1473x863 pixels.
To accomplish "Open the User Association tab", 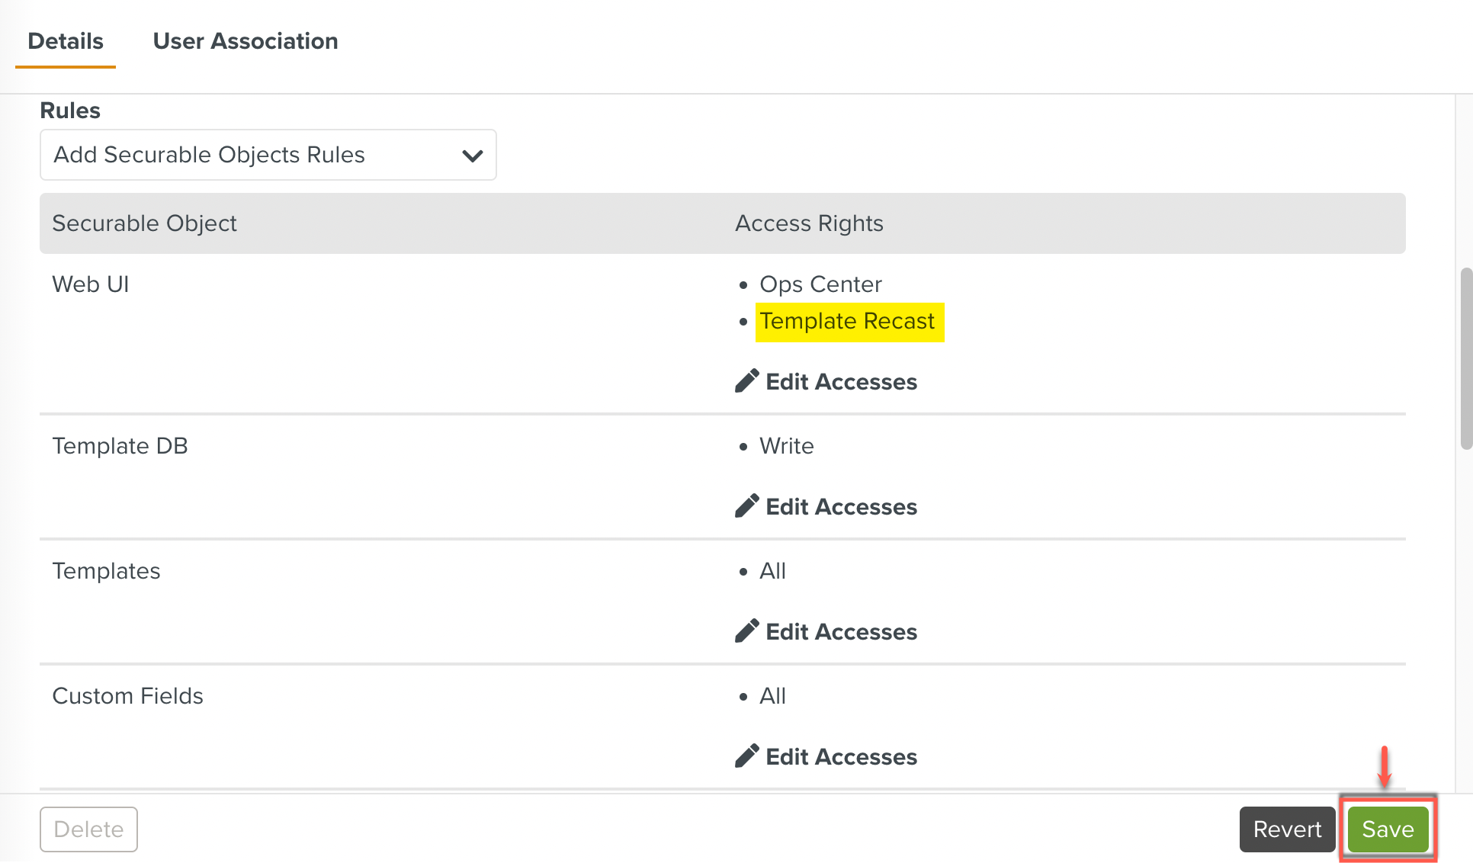I will coord(245,41).
